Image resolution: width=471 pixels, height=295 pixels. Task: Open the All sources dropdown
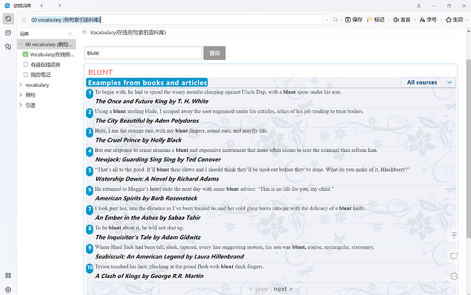428,82
